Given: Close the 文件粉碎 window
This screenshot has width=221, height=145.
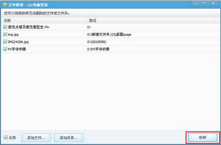Looking at the screenshot, I should (213, 4).
